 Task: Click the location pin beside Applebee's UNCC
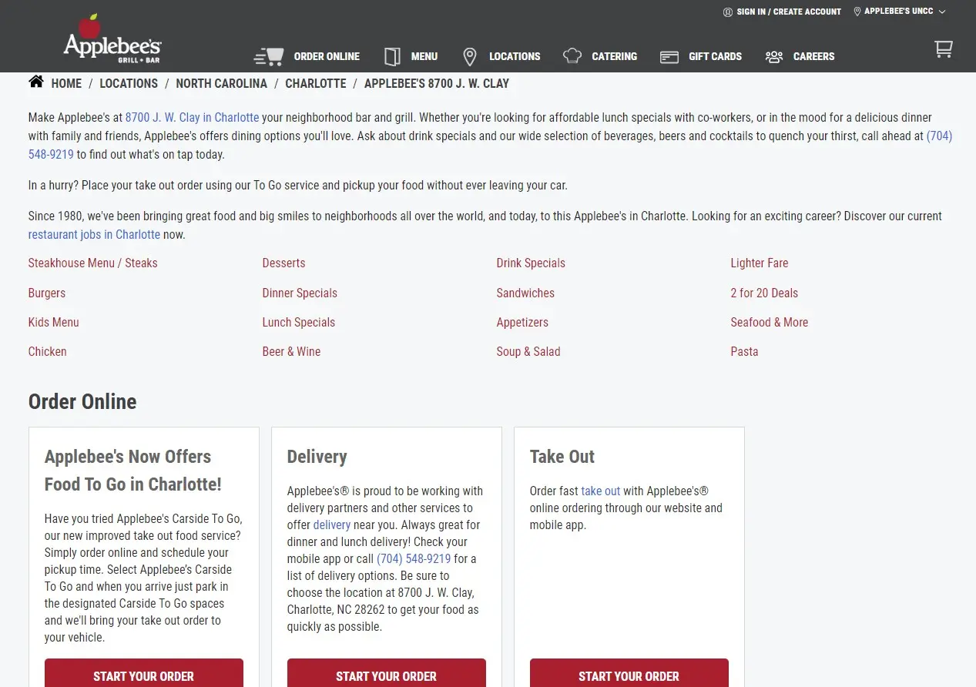coord(857,12)
